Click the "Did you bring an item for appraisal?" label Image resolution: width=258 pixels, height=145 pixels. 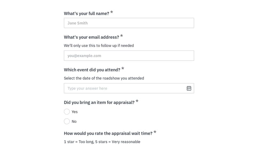(x=99, y=102)
